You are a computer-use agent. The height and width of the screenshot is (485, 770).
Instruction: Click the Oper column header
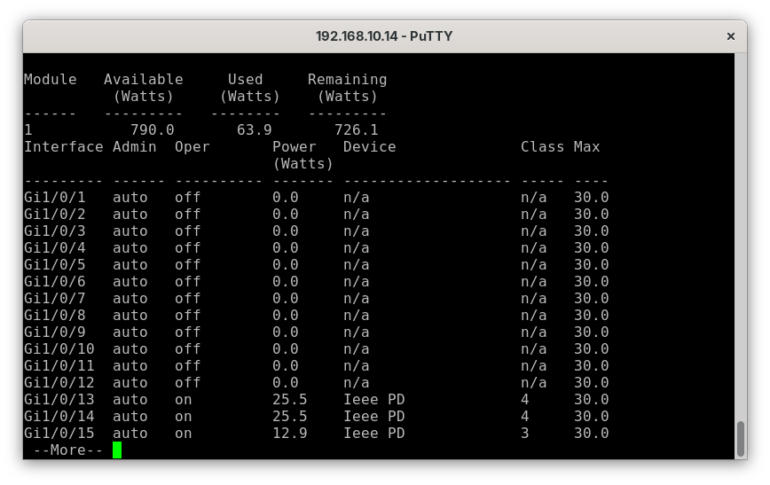click(192, 147)
